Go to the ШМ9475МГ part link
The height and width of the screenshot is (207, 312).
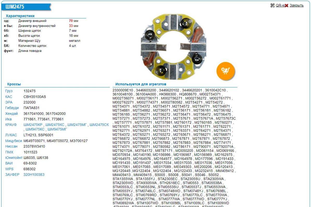coord(57,129)
